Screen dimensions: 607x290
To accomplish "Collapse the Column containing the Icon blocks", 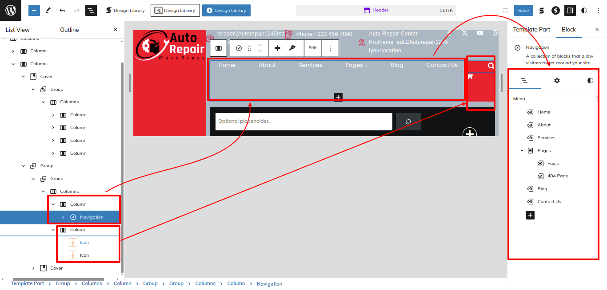I will coord(53,230).
